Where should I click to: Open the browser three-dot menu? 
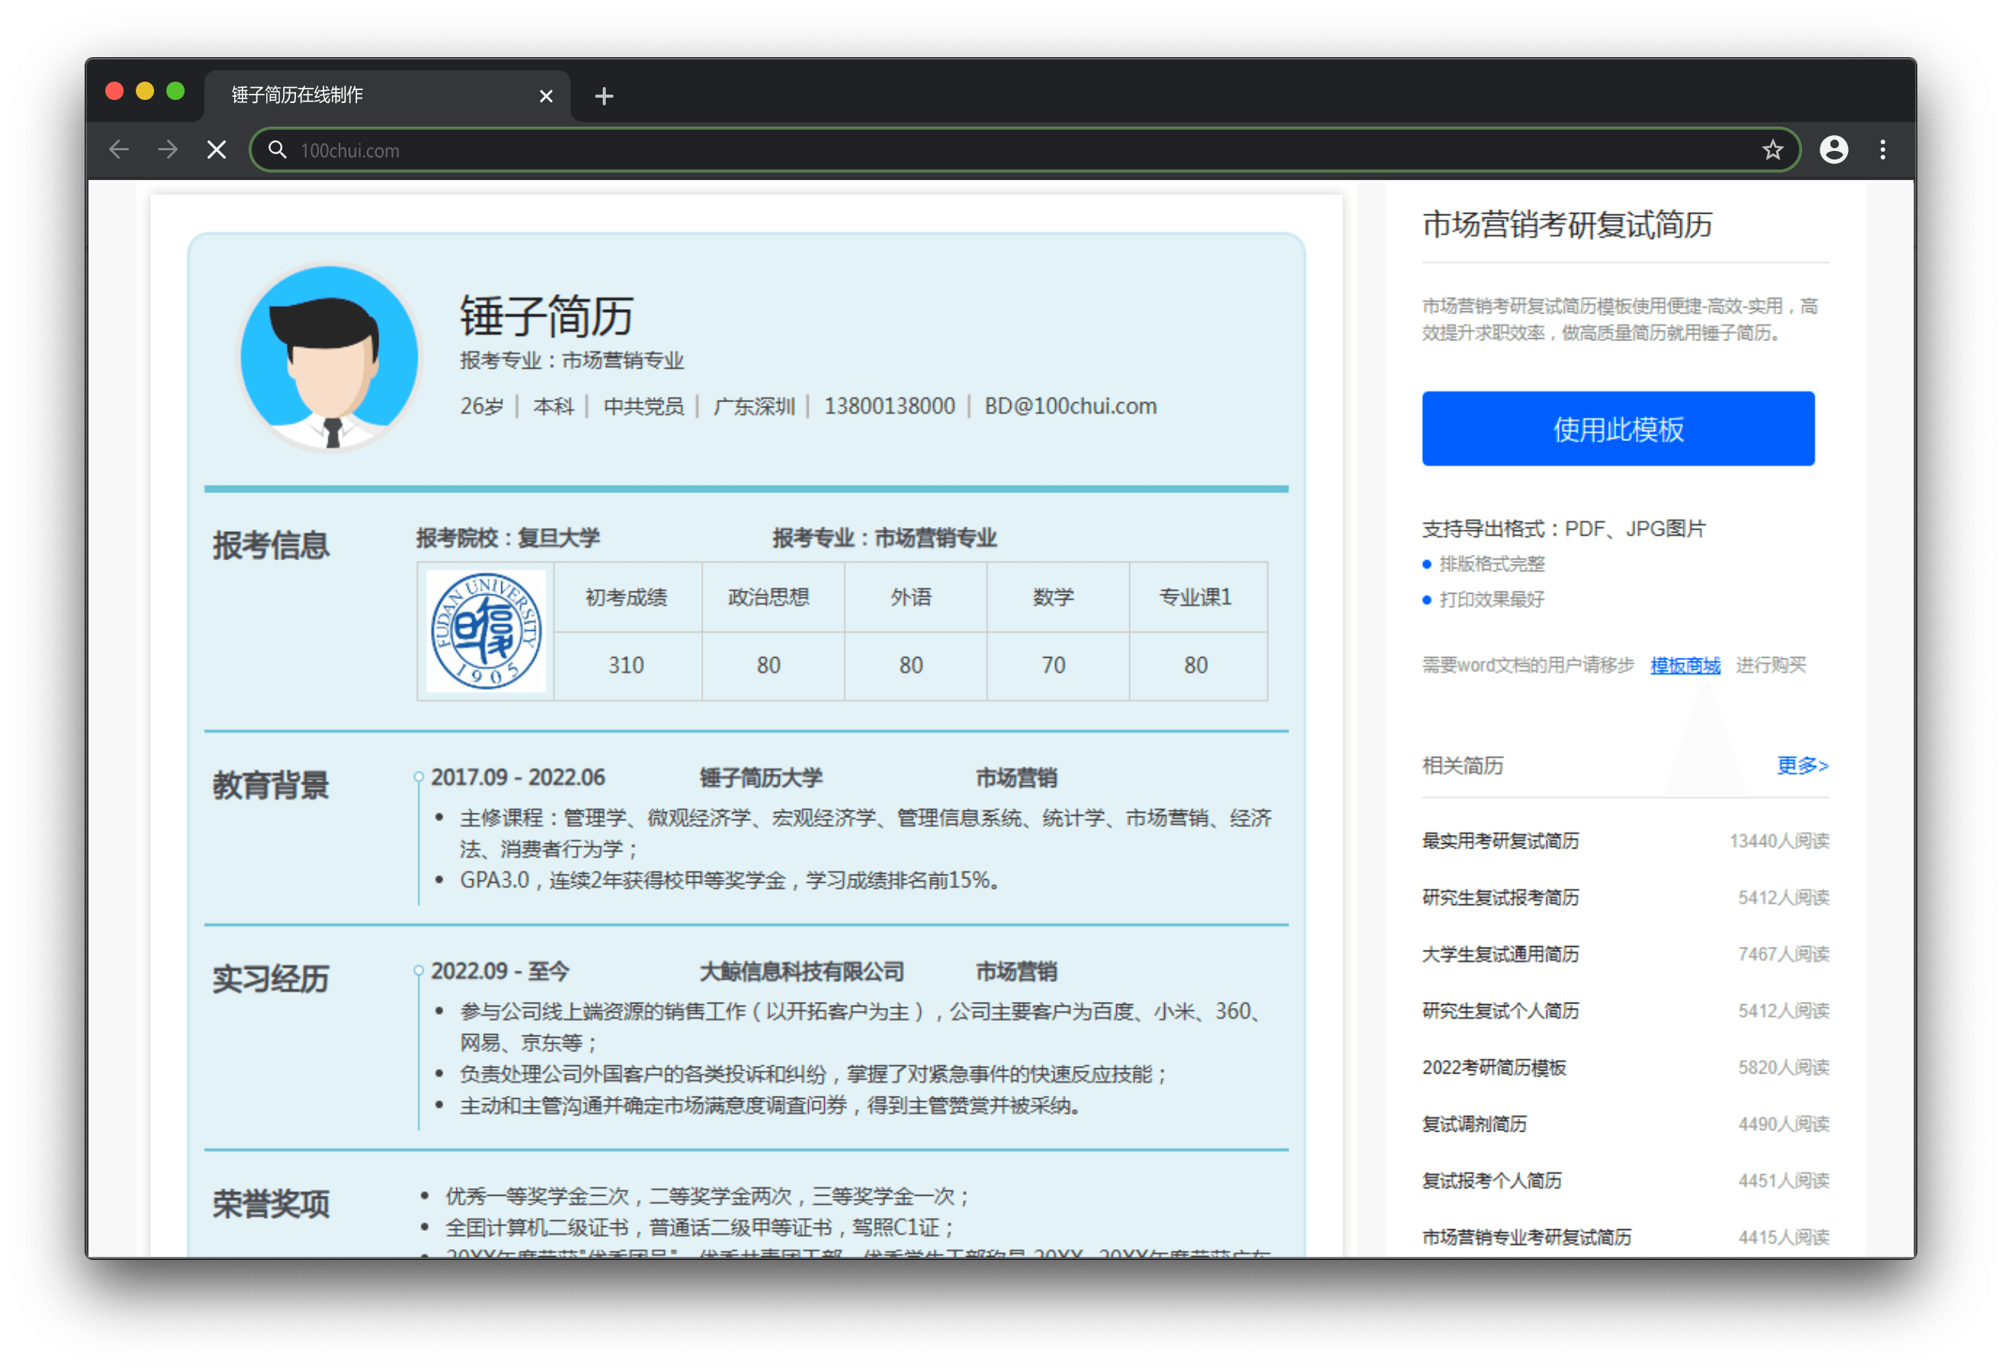click(1883, 150)
